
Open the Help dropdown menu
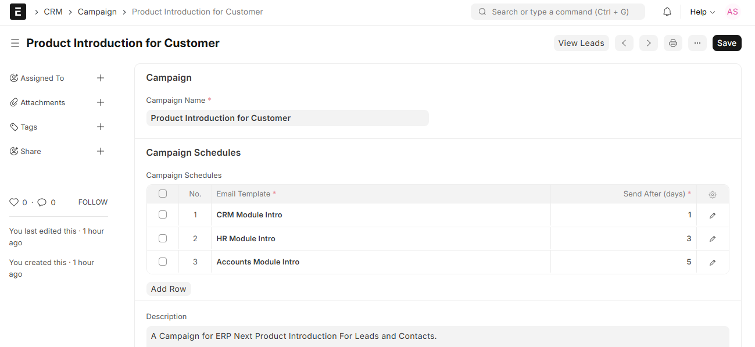702,12
